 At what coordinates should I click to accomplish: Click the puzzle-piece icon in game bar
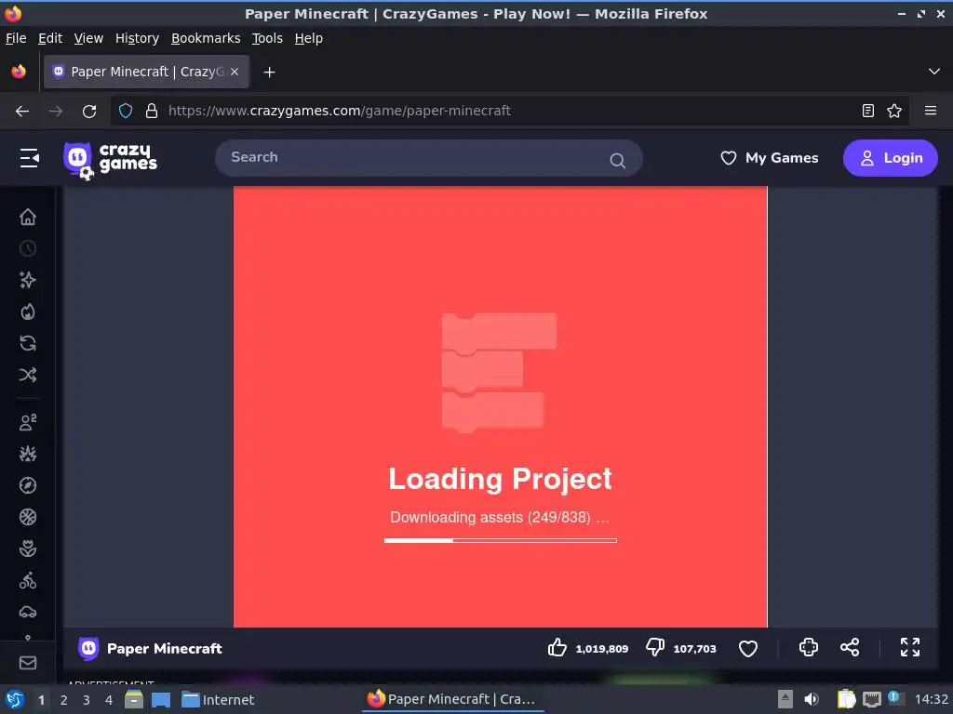[809, 647]
